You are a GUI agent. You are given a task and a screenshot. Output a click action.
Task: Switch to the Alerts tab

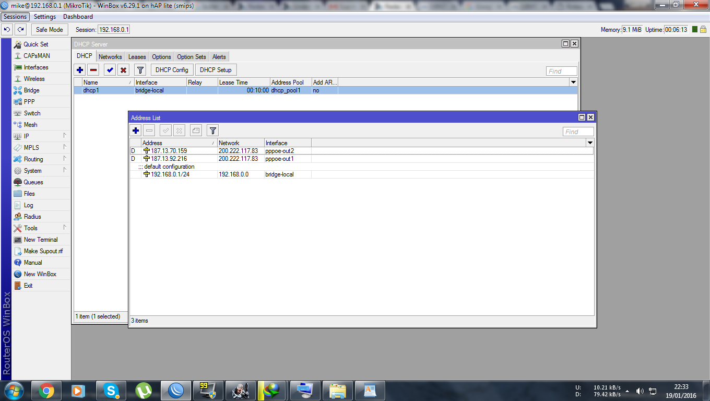[x=219, y=57]
